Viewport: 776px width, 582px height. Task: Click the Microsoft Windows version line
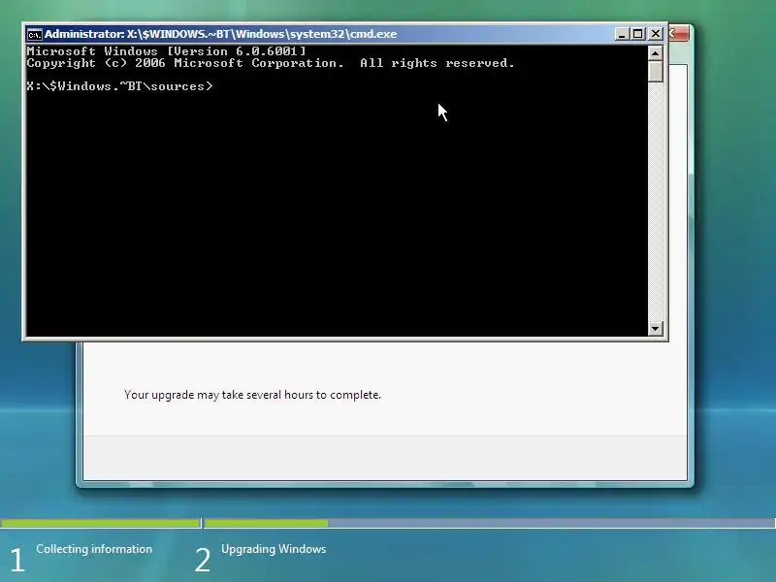click(x=166, y=51)
